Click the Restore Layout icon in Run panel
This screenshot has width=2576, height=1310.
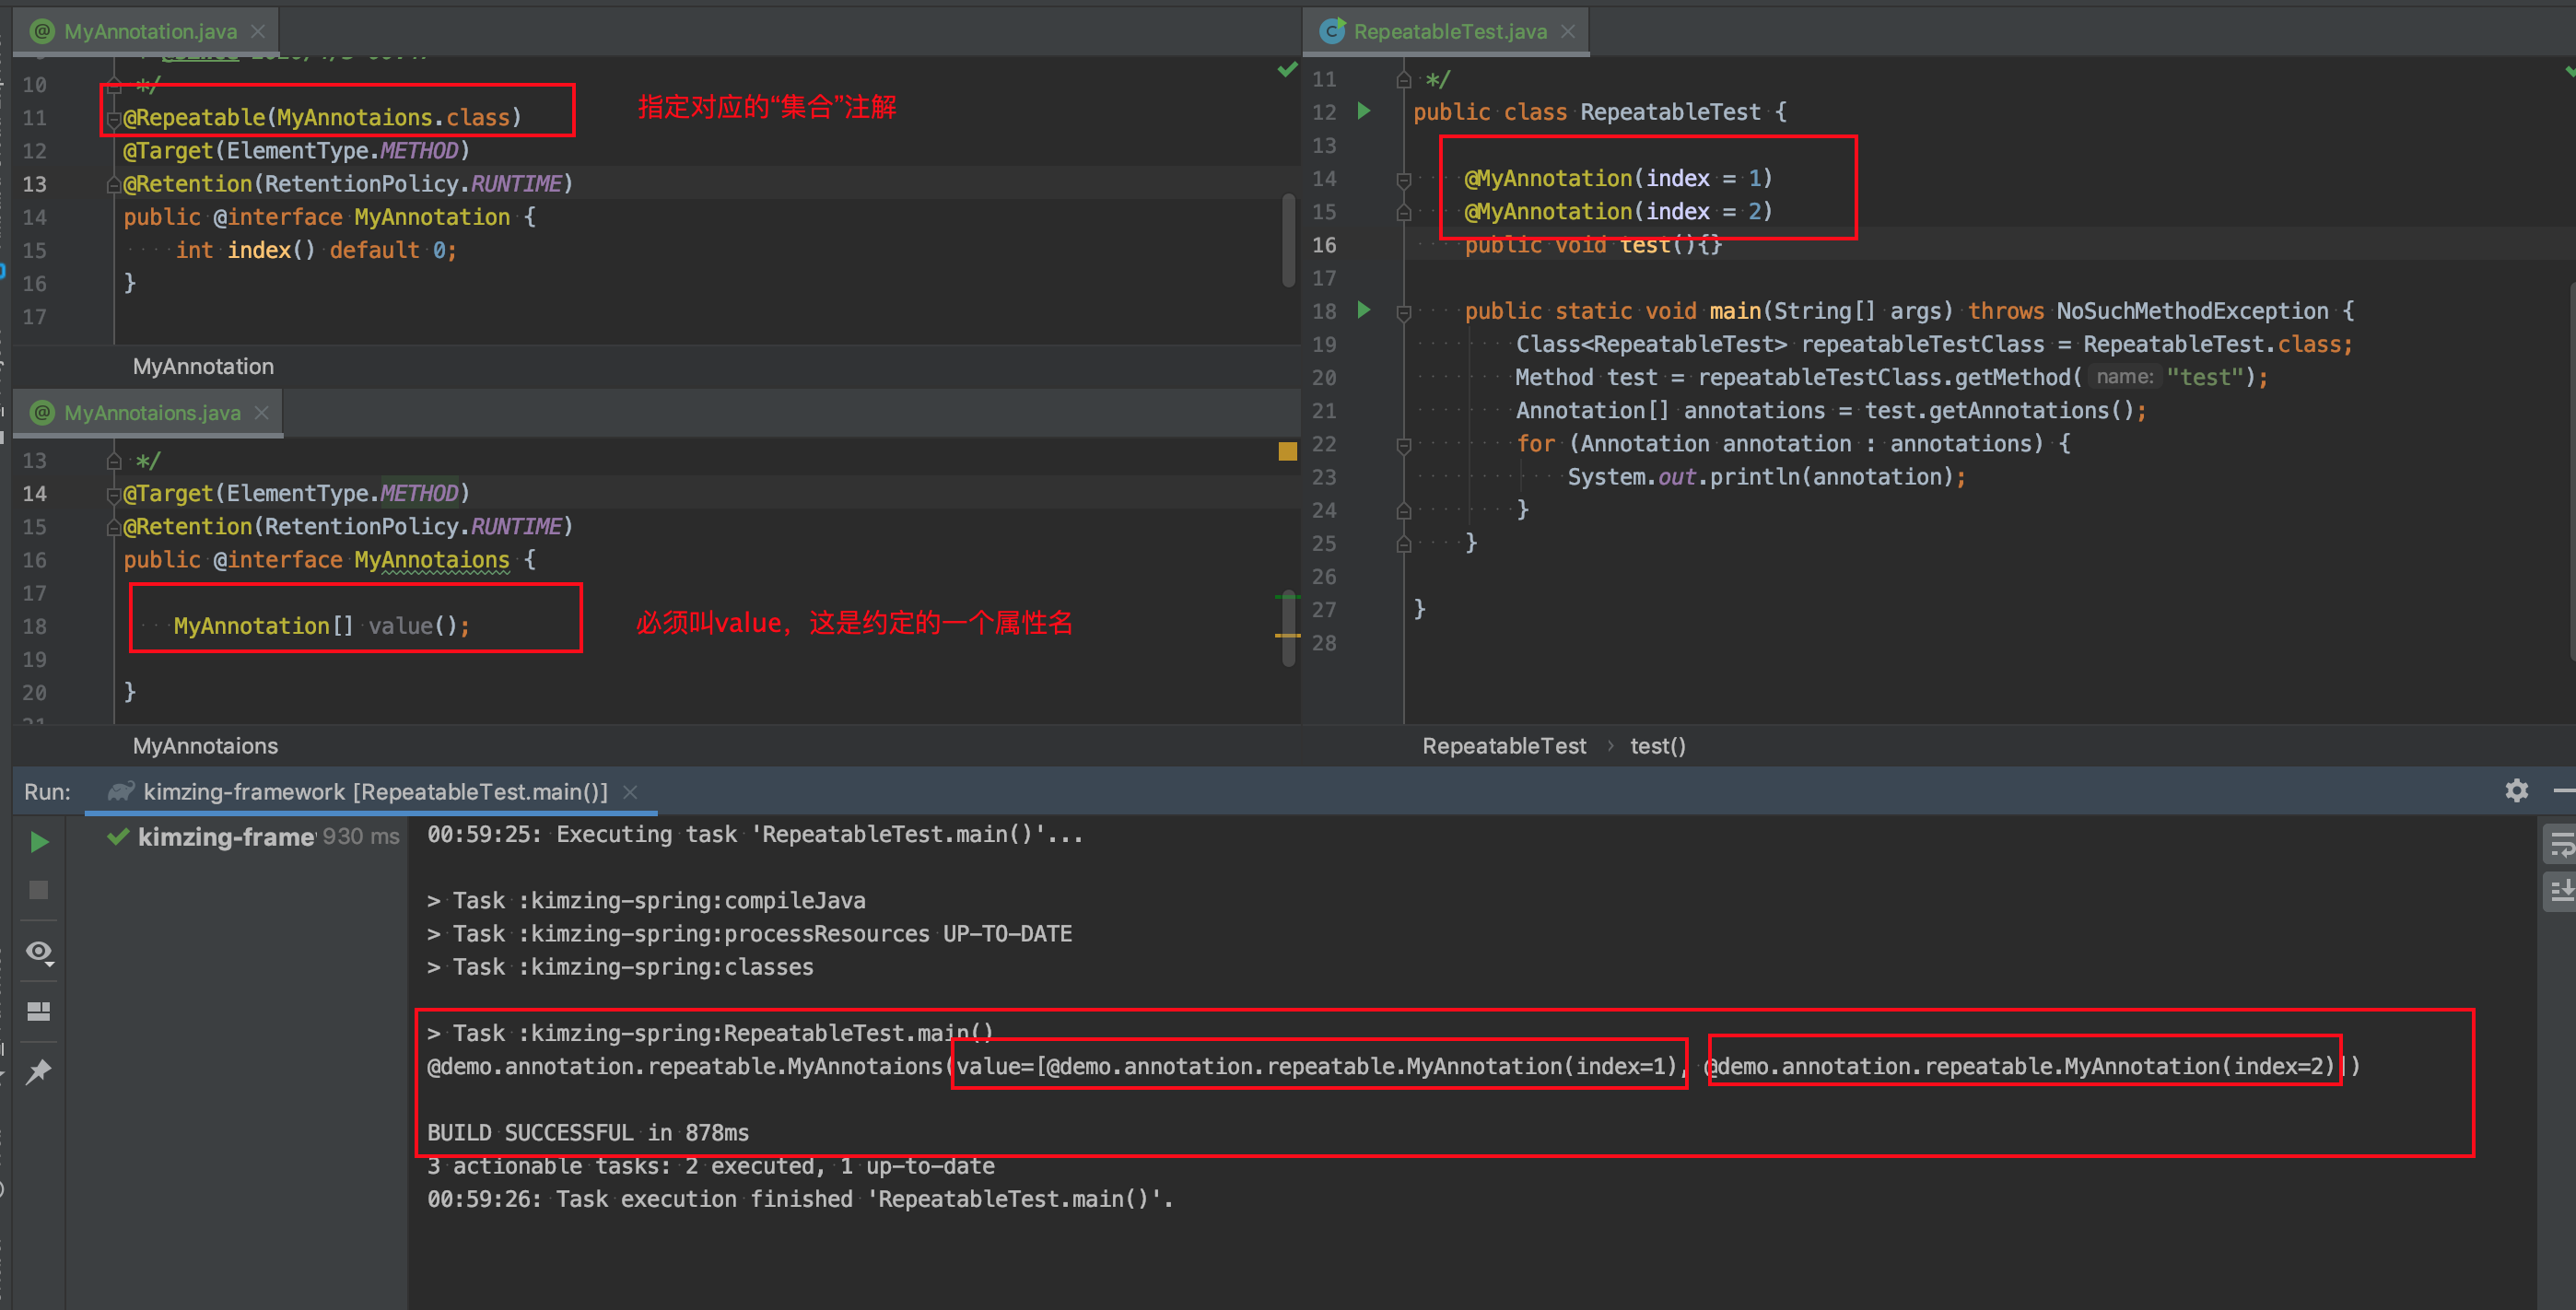39,1011
